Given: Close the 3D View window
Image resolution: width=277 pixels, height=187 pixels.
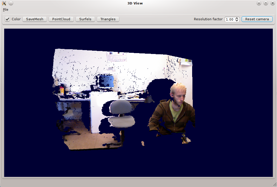Looking at the screenshot, I should [273, 3].
